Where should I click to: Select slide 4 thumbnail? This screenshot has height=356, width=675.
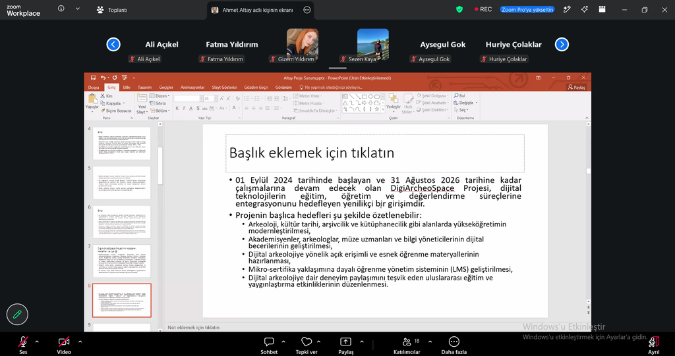122,143
